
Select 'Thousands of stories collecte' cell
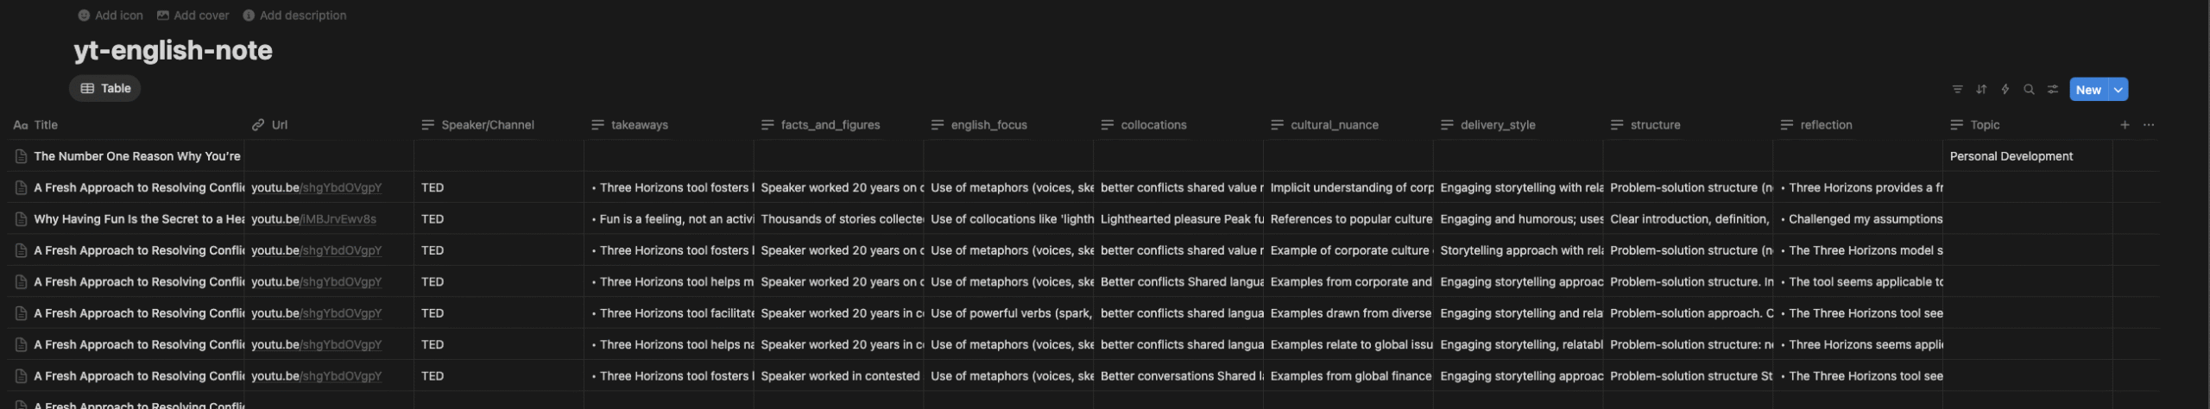[838, 219]
